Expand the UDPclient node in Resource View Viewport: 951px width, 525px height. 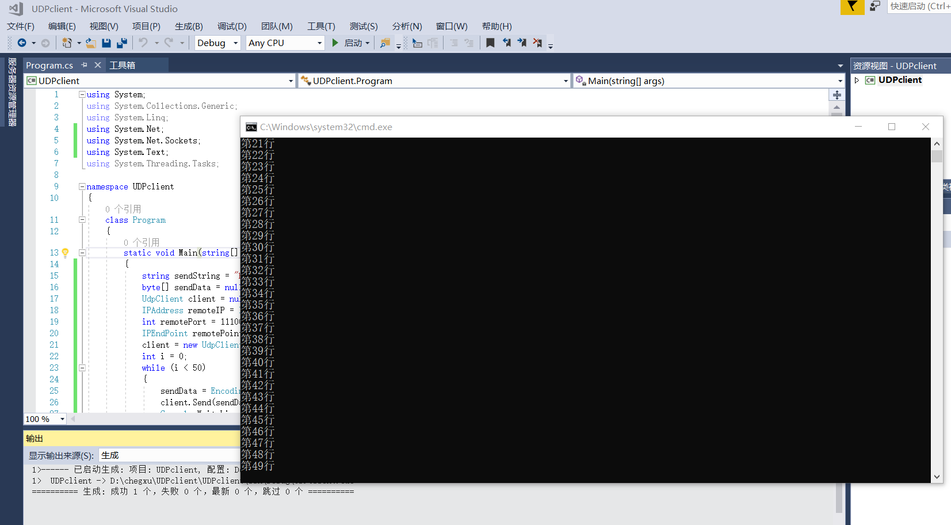click(857, 80)
